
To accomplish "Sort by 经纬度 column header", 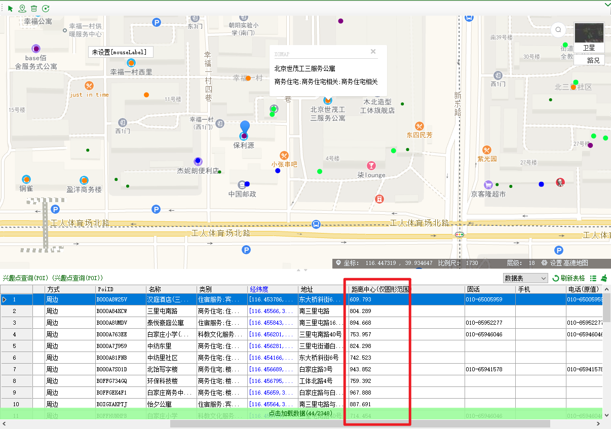I will click(273, 289).
